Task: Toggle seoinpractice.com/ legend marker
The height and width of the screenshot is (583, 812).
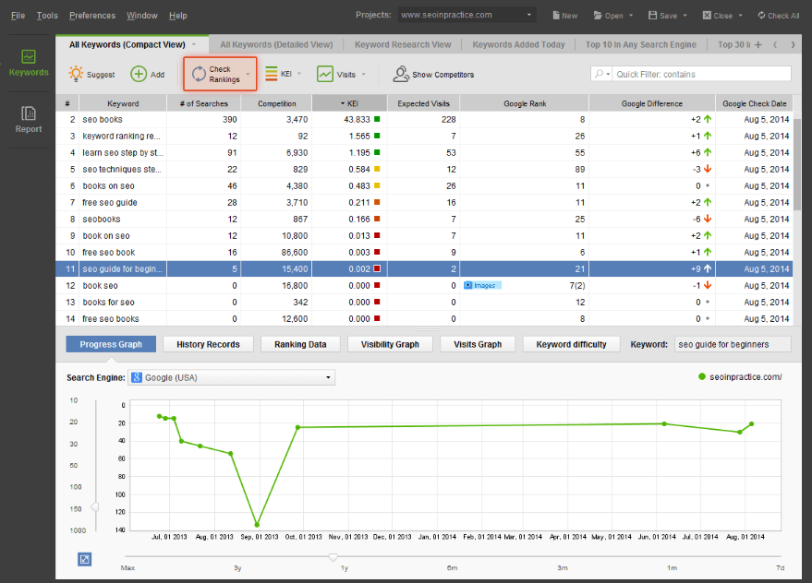Action: coord(702,377)
